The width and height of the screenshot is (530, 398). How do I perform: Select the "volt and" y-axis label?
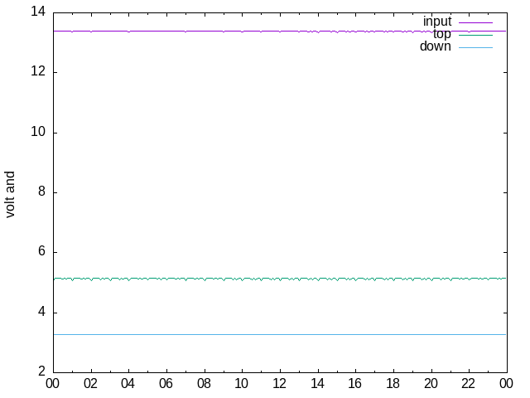(11, 194)
